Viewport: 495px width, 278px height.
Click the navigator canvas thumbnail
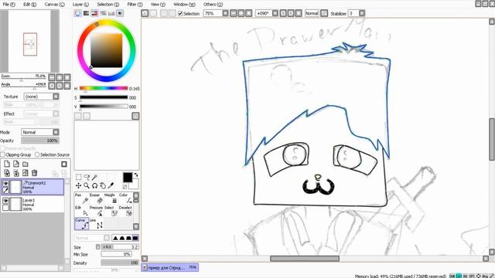[x=30, y=41]
